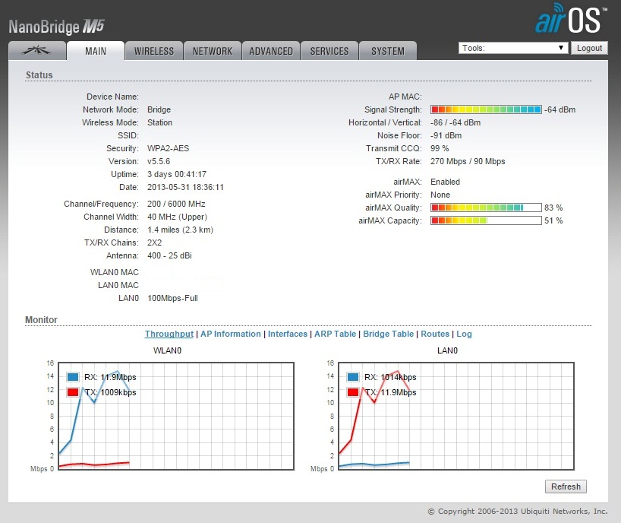Click the WLAN0 throughput graph
Screen dimensions: 621x523
tap(176, 416)
